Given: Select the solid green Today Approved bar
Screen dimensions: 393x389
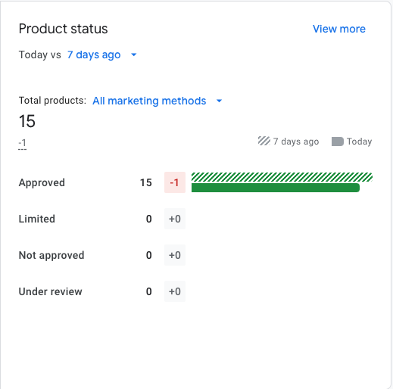Looking at the screenshot, I should [276, 188].
